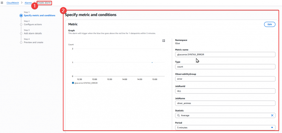This screenshot has height=133, width=282.
Task: Select the Configure actions step radio
Action: (x=21, y=25)
